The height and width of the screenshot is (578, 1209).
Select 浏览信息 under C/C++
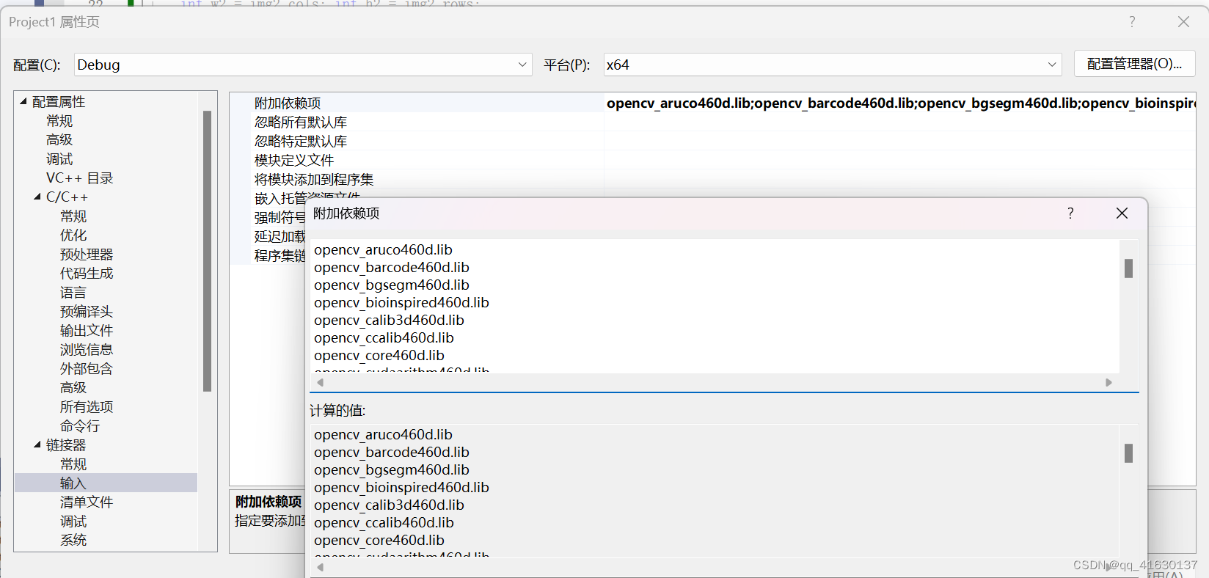[x=87, y=350]
